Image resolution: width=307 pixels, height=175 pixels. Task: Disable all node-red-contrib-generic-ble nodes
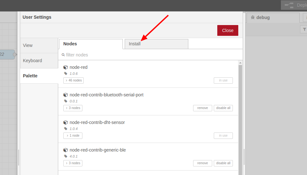click(x=223, y=163)
